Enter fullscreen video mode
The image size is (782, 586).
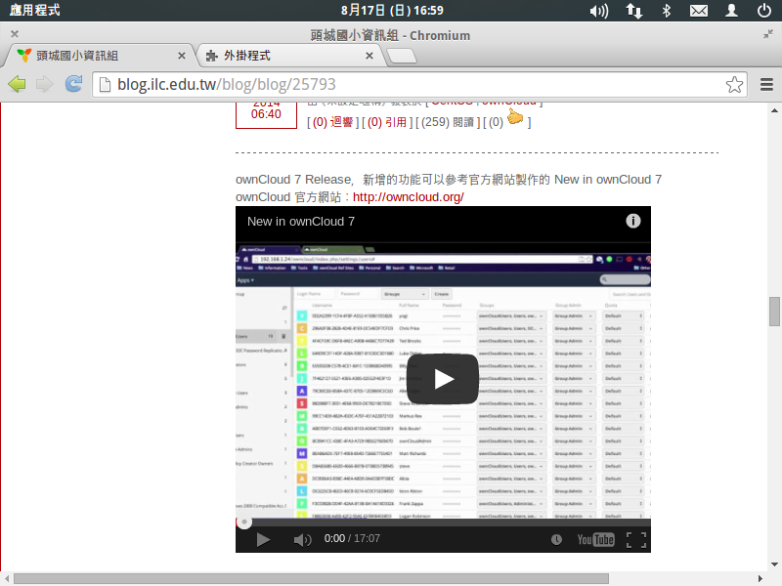tap(636, 540)
